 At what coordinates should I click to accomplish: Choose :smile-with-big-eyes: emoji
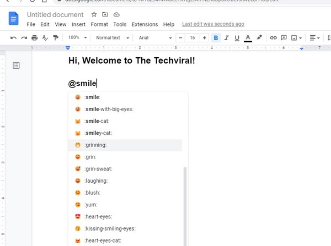point(125,110)
